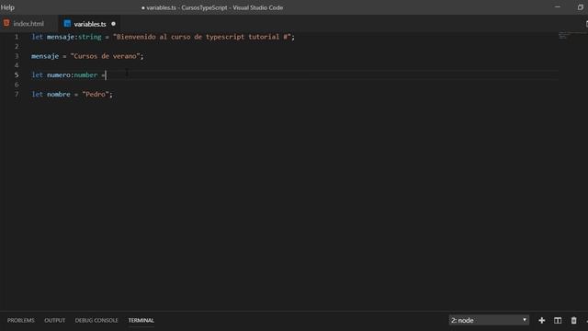Click line number 3 in the gutter

pyautogui.click(x=17, y=56)
